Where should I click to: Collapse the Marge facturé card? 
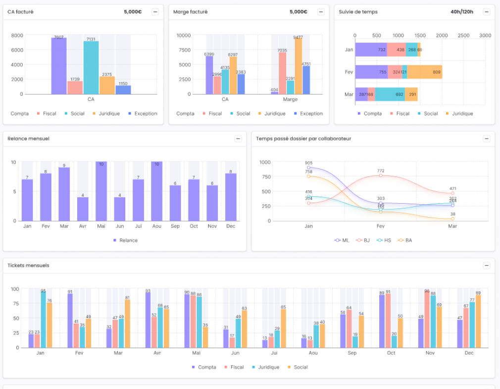[x=321, y=12]
